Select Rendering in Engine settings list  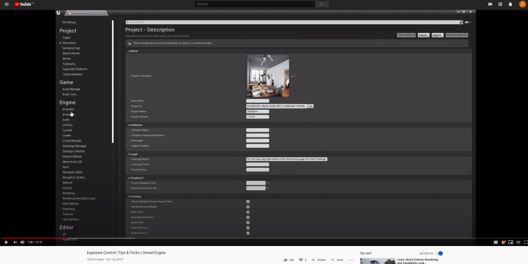[69, 193]
